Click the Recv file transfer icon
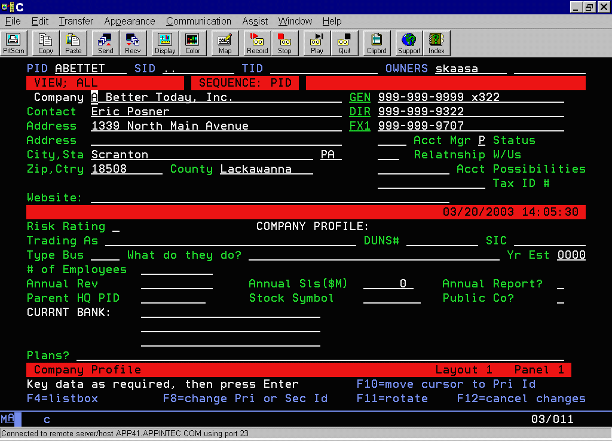This screenshot has width=612, height=441. tap(133, 43)
